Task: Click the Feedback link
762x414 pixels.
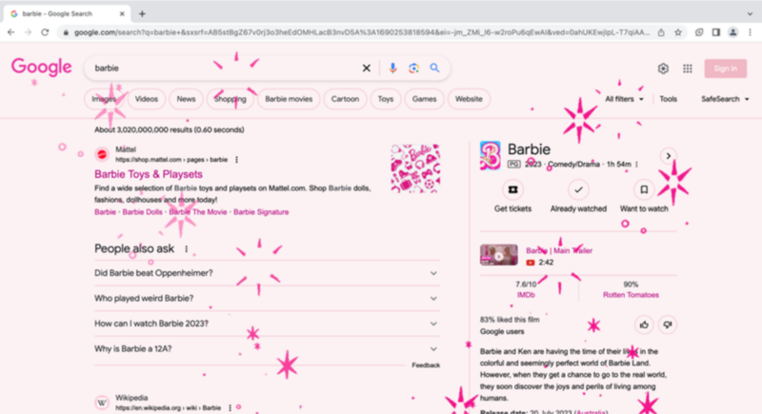Action: (x=426, y=365)
